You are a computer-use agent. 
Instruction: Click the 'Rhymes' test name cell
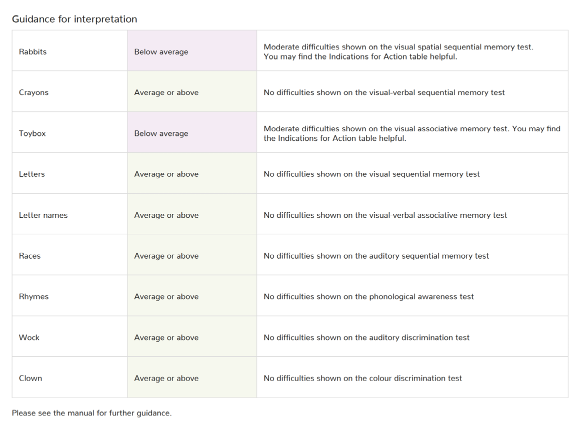click(x=70, y=295)
